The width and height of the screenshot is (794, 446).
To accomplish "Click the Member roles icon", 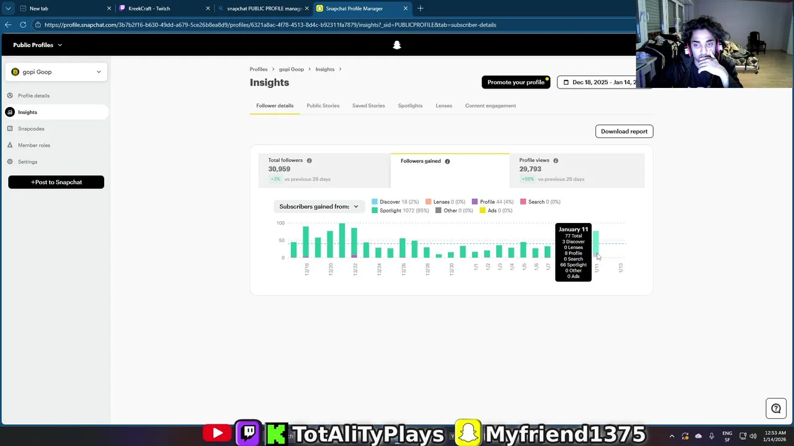I will (x=10, y=145).
